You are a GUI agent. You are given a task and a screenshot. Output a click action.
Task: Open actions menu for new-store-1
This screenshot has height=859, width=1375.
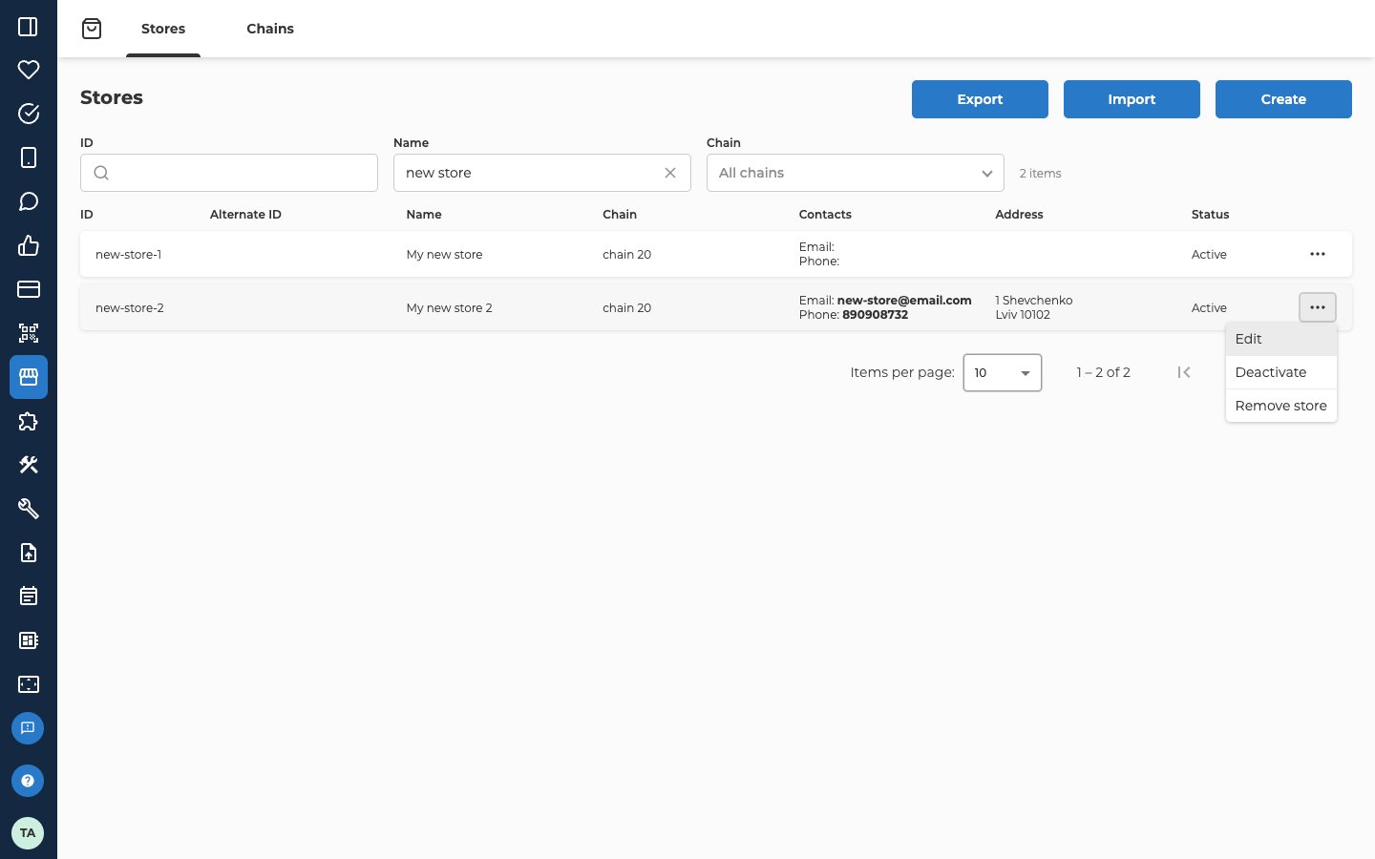coord(1318,254)
